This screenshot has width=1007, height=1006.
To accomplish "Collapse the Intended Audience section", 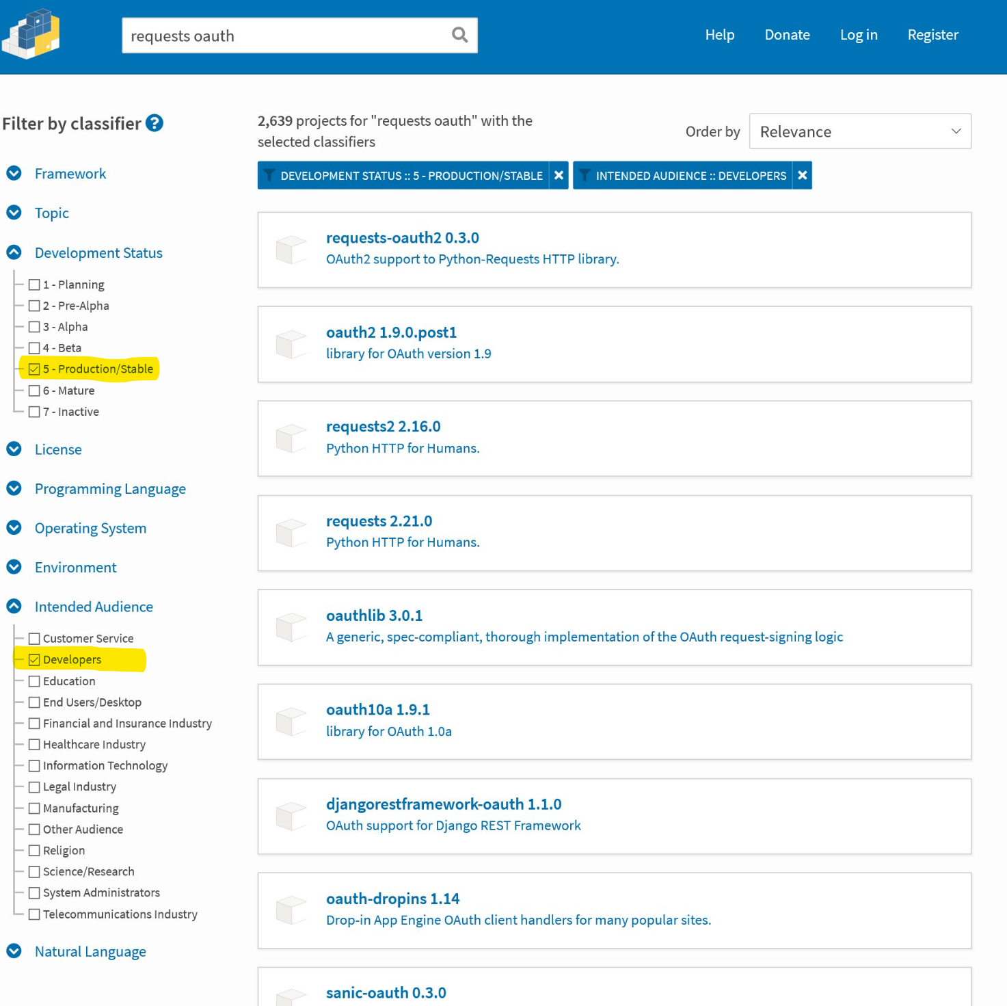I will click(x=94, y=607).
